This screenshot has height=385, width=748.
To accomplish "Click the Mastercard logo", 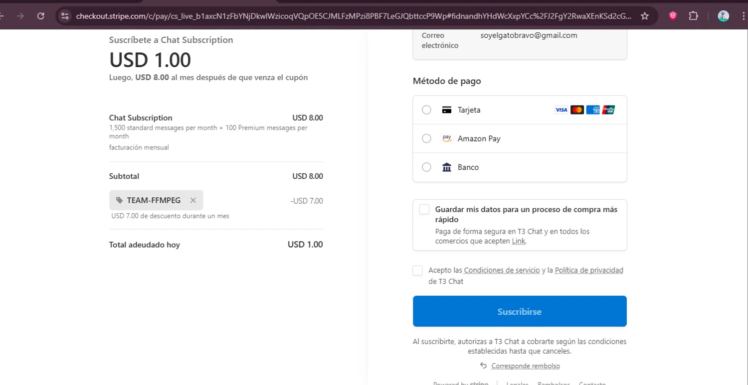I will tap(577, 110).
